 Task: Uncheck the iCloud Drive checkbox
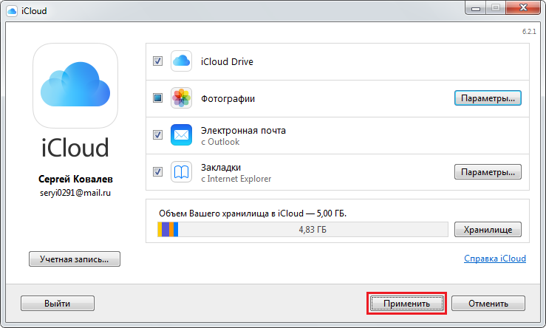coord(157,61)
